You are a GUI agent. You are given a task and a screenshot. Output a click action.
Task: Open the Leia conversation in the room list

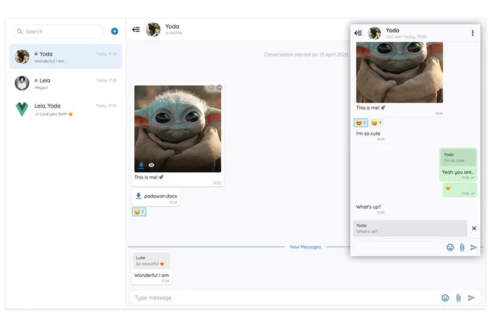click(66, 83)
